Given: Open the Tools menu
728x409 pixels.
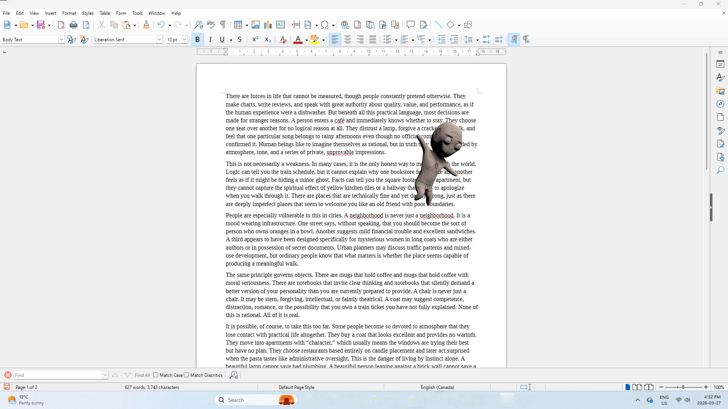Looking at the screenshot, I should click(x=137, y=13).
